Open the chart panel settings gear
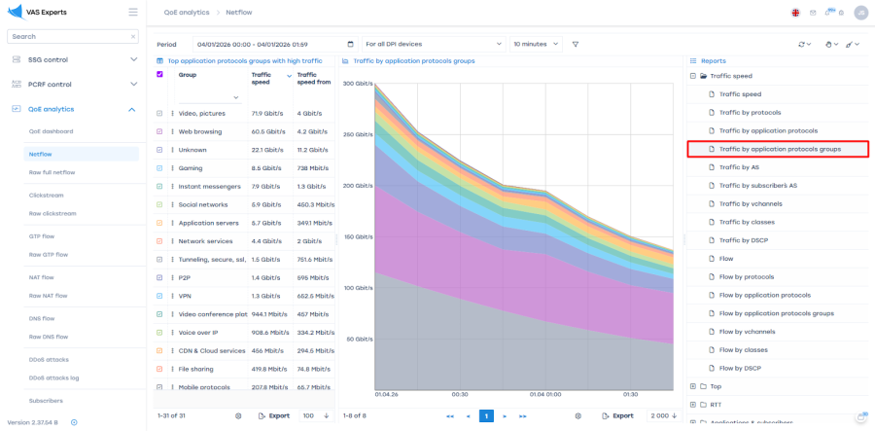The image size is (875, 431). pyautogui.click(x=577, y=415)
